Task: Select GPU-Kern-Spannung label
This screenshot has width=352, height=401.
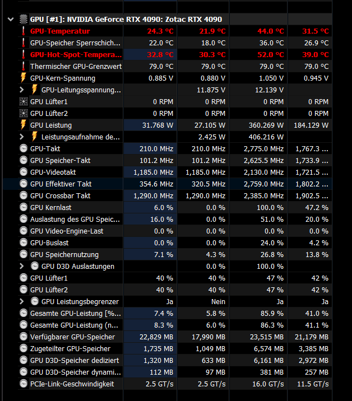Action: point(63,78)
